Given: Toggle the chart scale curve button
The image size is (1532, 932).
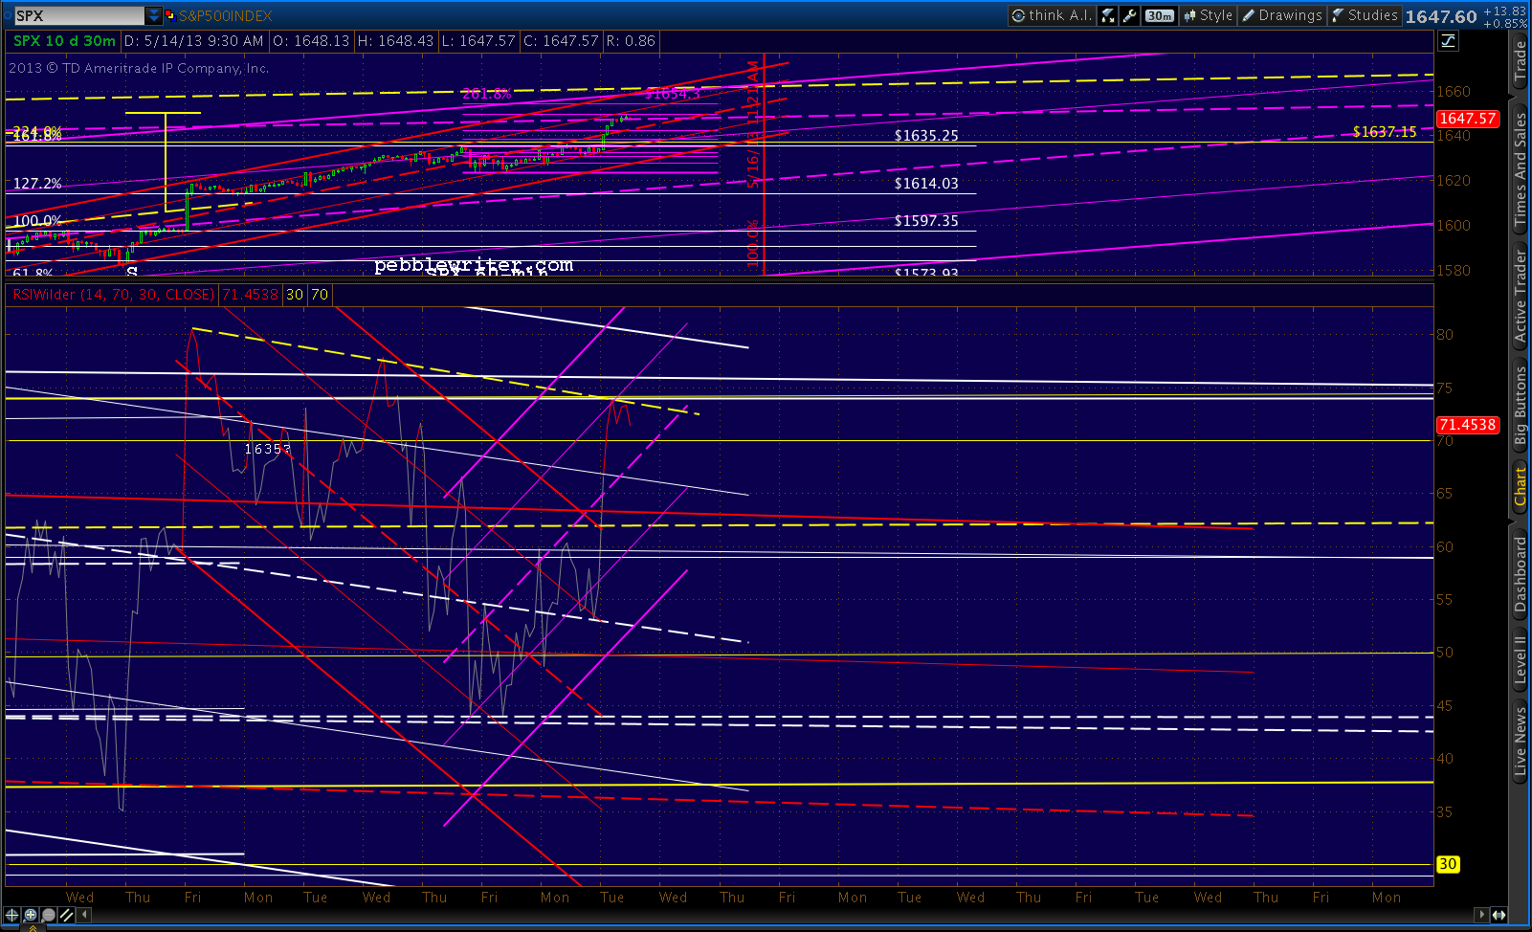Looking at the screenshot, I should point(1448,40).
